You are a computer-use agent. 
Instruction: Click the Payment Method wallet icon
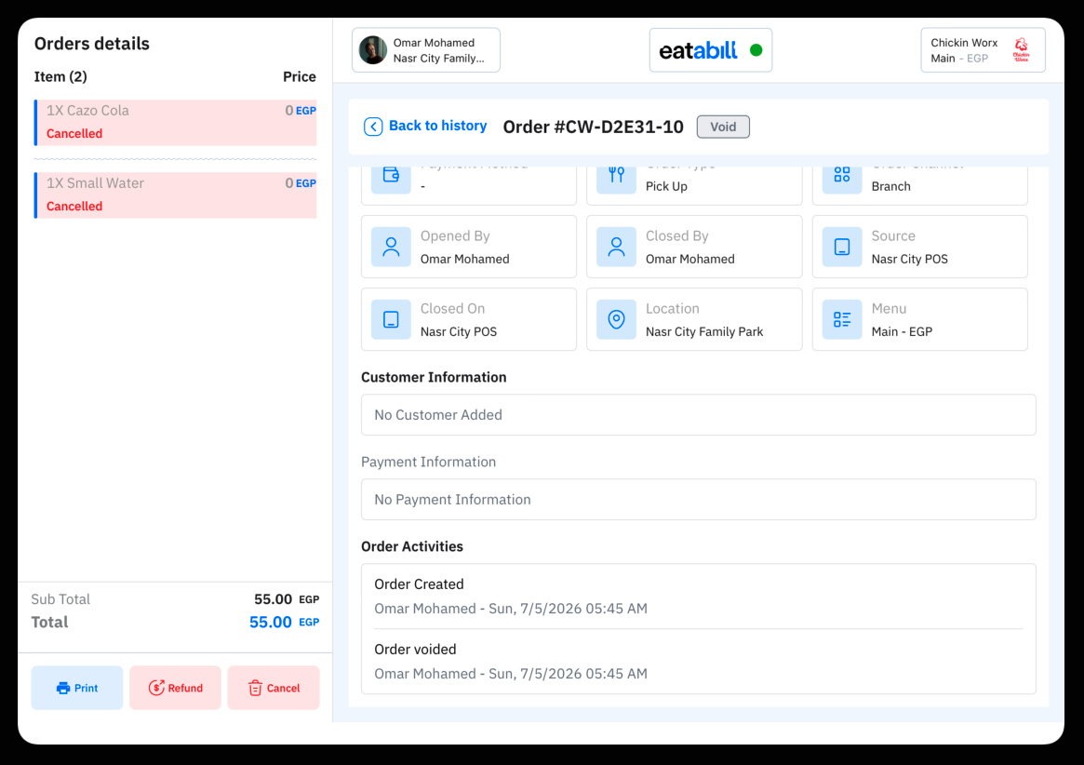(391, 176)
